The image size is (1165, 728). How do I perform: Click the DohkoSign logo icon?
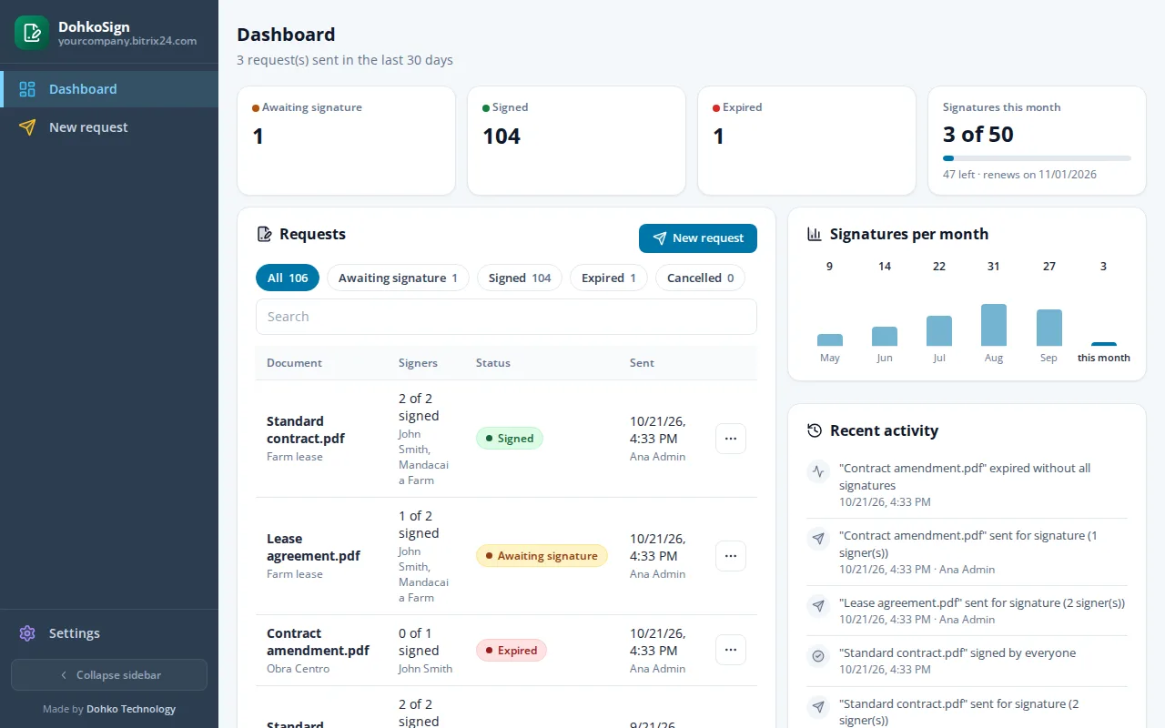[x=32, y=33]
